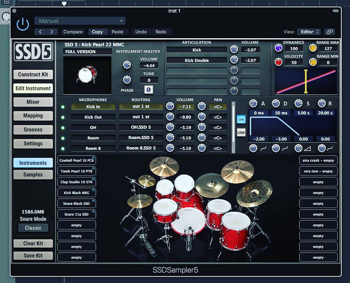The height and width of the screenshot is (283, 350).
Task: Click the plugin power bypass icon
Action: click(23, 24)
